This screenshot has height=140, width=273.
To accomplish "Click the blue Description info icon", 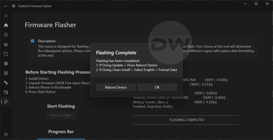I will 32,41.
